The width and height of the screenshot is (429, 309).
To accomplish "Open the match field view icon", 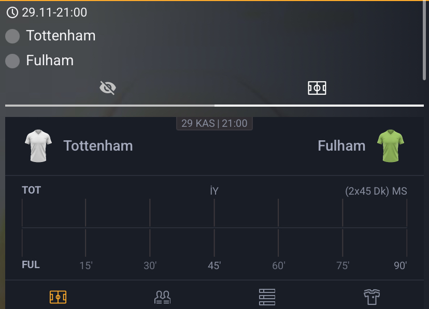I will tap(58, 297).
